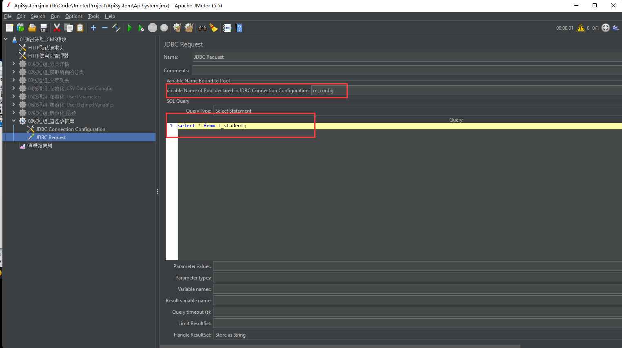Select HTTP默认请求头 in the tree
The image size is (622, 348).
[46, 48]
